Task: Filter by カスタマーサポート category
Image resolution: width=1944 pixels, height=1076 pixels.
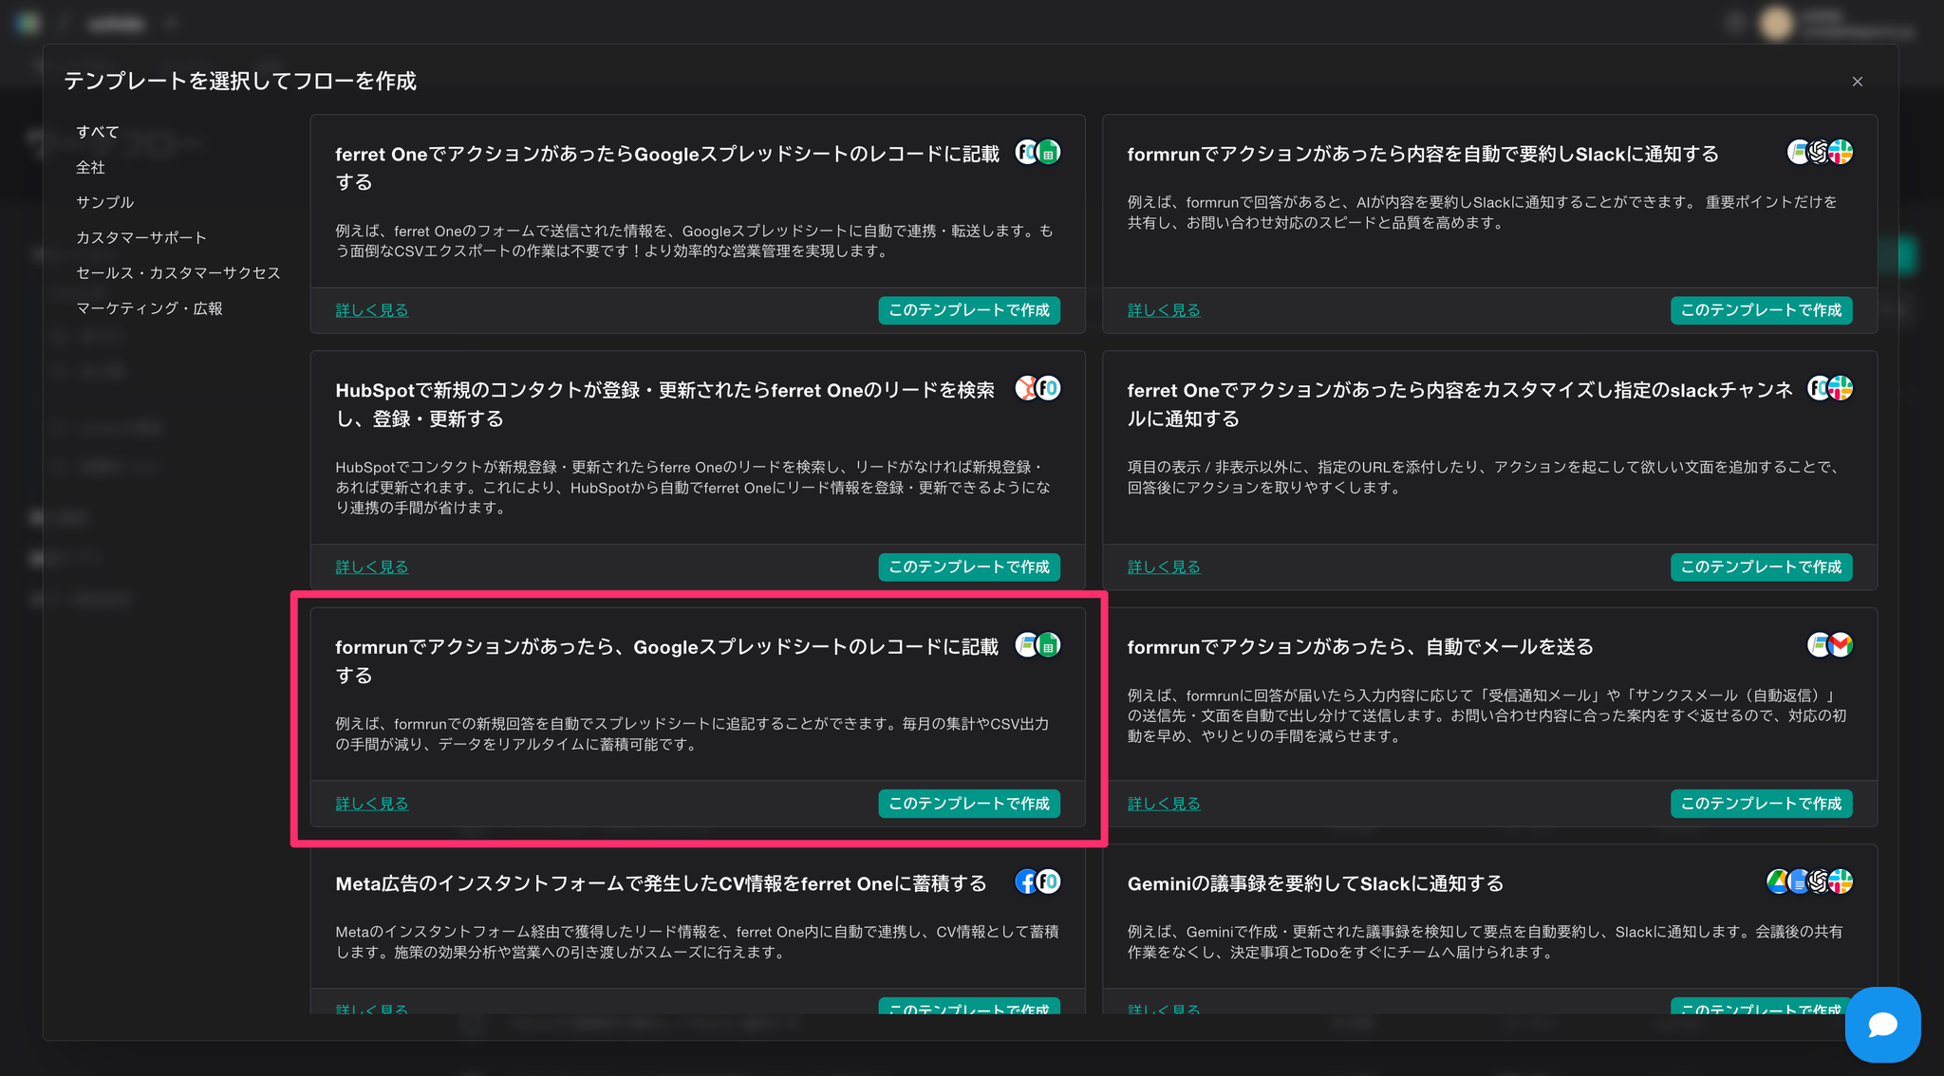Action: click(140, 237)
